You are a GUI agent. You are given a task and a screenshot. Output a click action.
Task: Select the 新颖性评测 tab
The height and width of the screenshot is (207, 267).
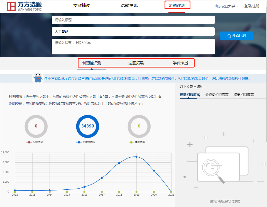click(x=92, y=63)
